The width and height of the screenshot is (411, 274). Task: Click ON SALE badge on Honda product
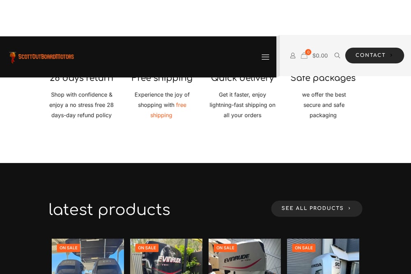pos(304,248)
